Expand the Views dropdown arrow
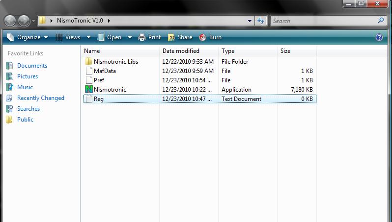This screenshot has width=392, height=222. click(89, 37)
